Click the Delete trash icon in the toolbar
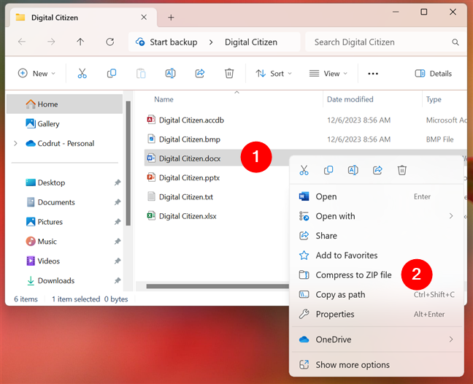 click(229, 73)
